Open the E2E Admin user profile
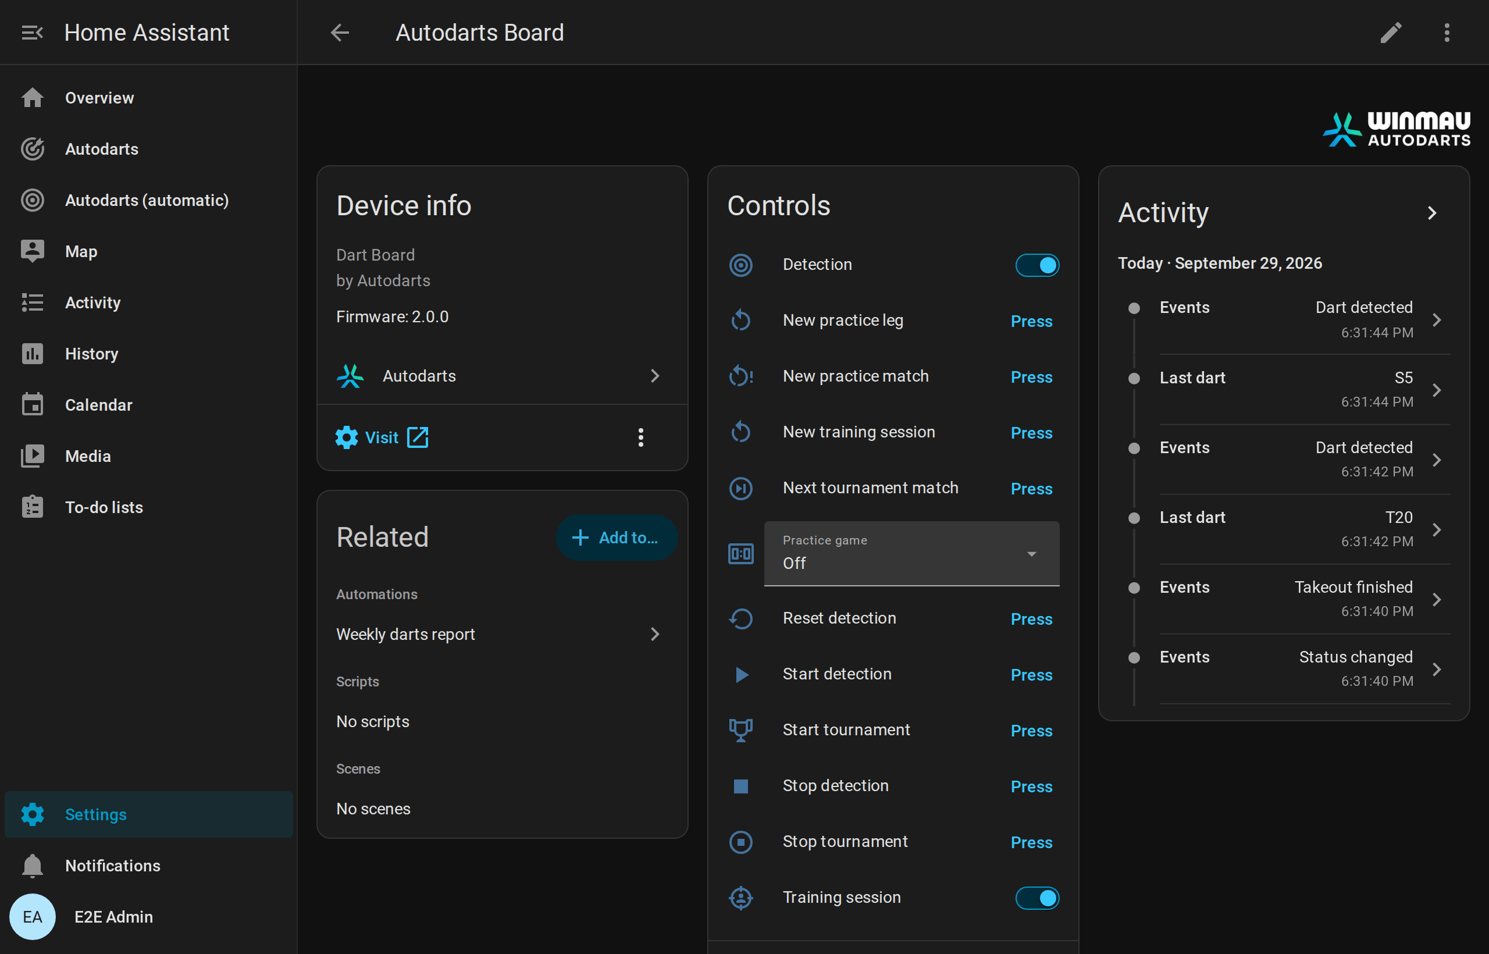This screenshot has width=1489, height=954. (x=149, y=917)
